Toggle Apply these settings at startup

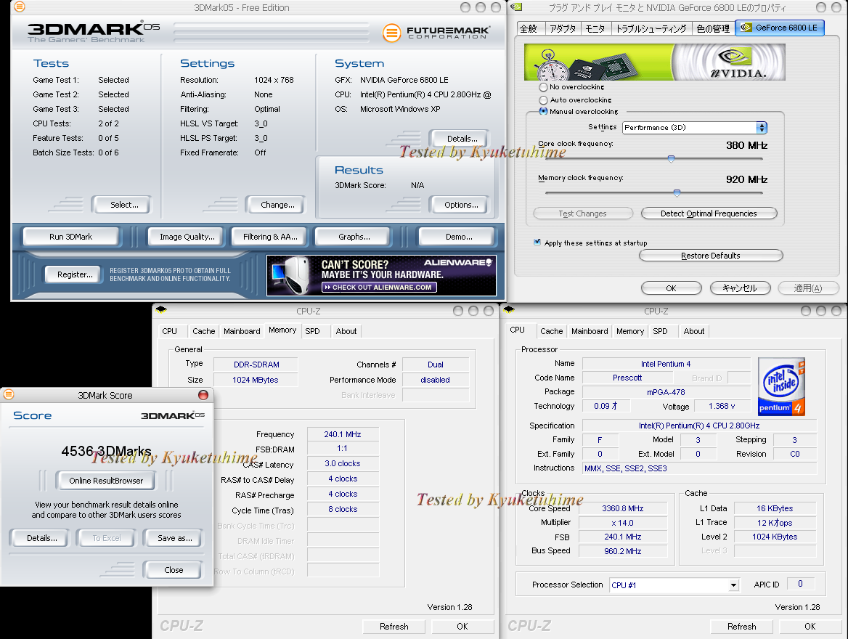[537, 243]
